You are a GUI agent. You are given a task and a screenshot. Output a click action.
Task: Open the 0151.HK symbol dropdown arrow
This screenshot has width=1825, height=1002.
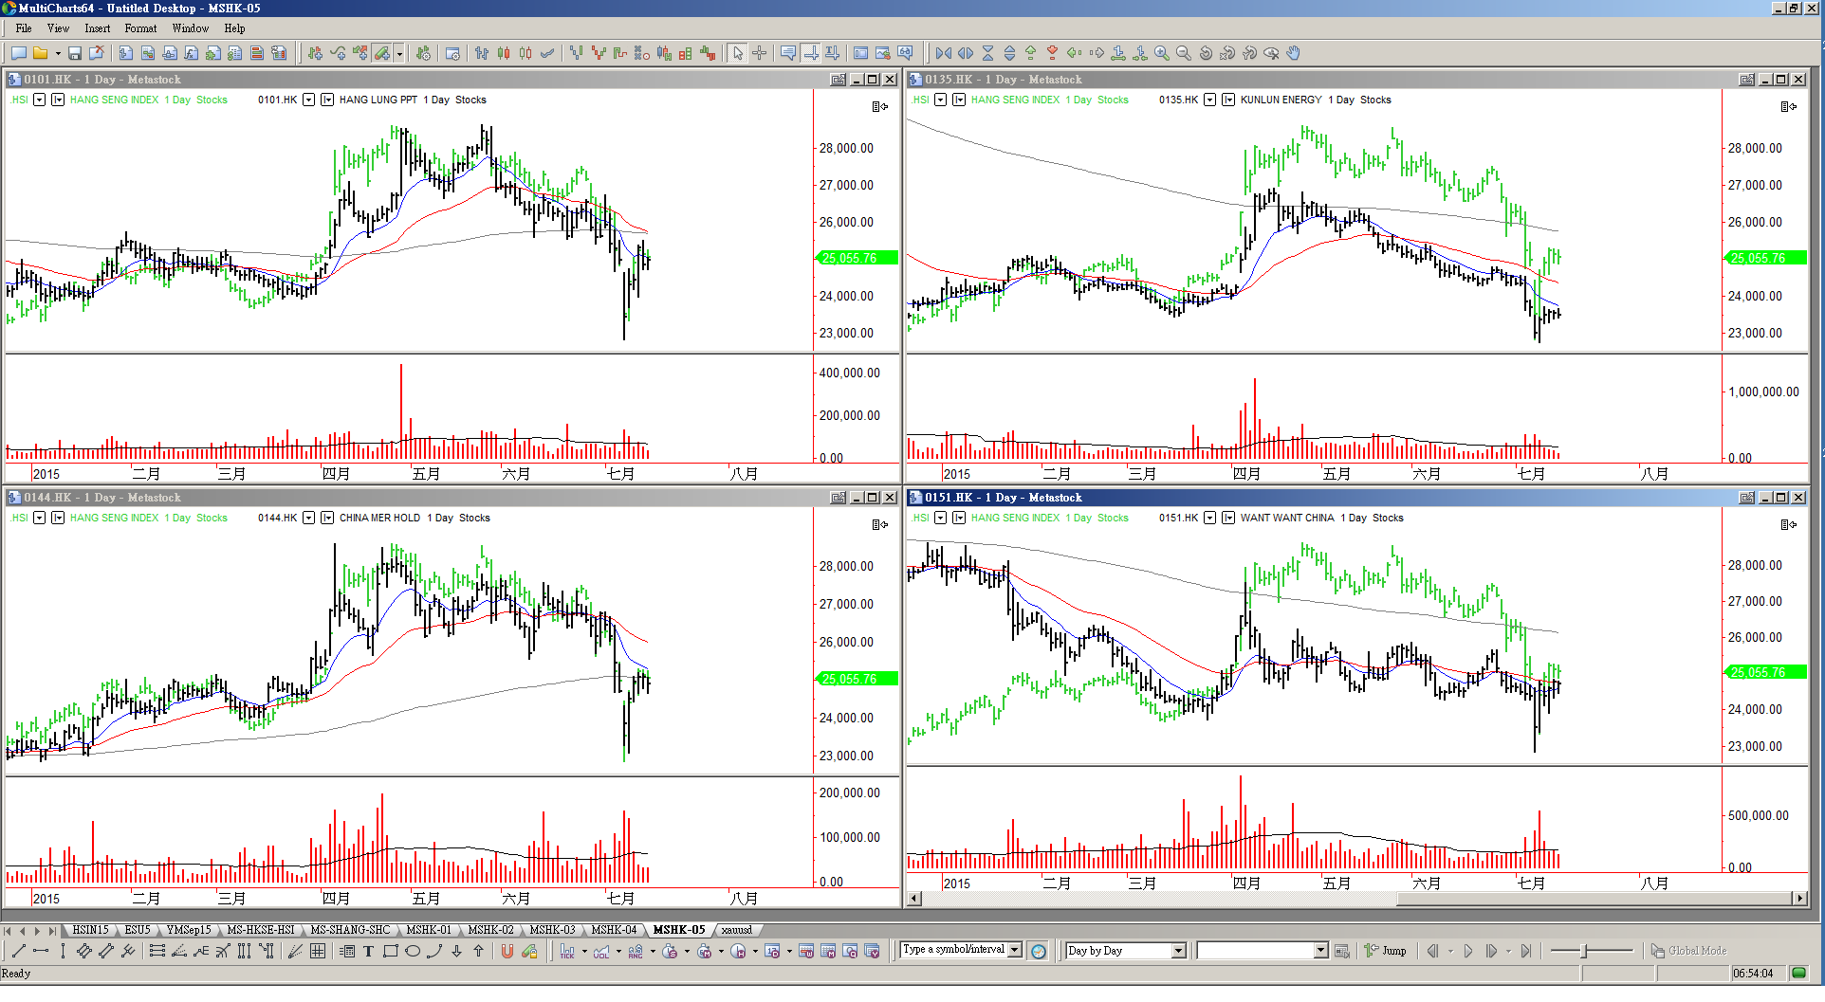1209,518
